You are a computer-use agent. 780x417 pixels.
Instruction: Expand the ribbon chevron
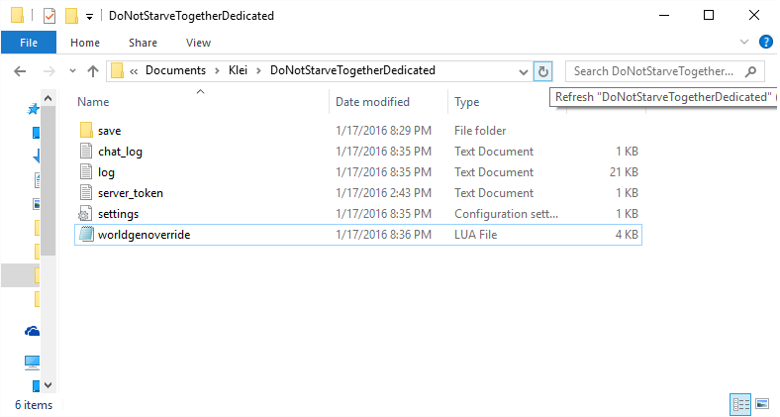click(745, 43)
